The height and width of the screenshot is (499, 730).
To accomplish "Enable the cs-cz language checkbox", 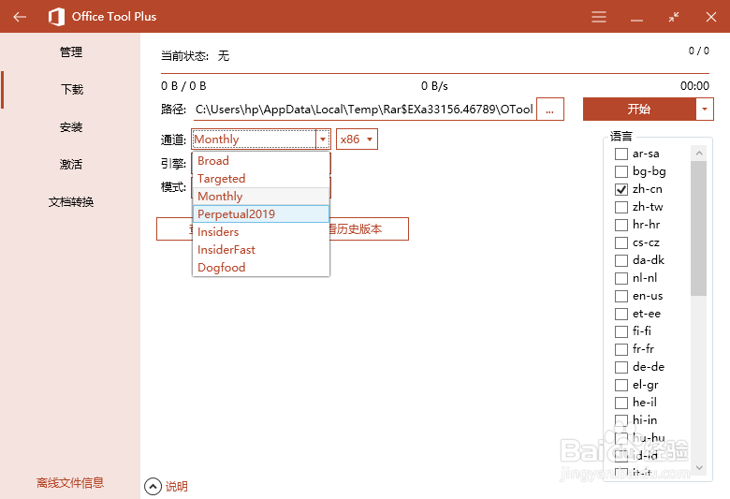I will coord(621,242).
